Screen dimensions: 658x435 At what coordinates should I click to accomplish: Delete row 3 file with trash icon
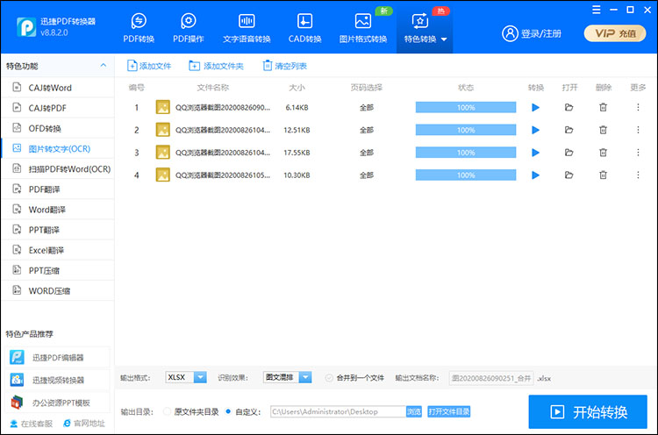(x=603, y=153)
